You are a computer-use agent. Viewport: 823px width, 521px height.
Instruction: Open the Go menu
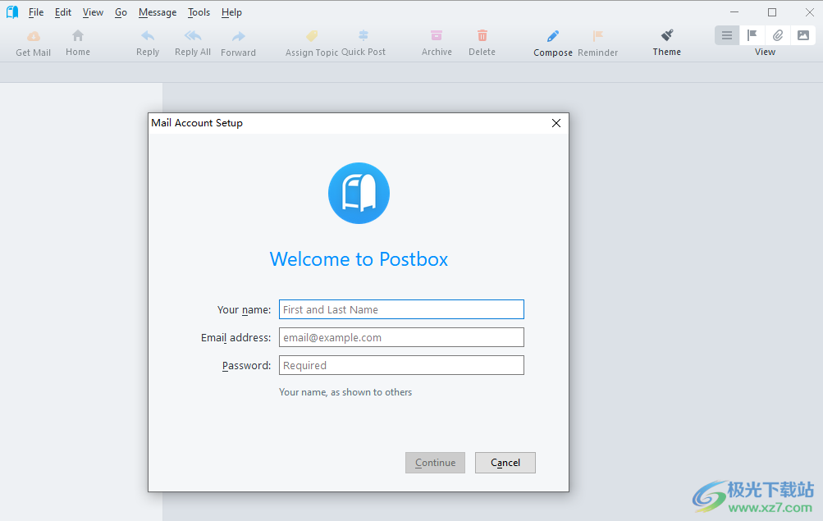click(121, 12)
